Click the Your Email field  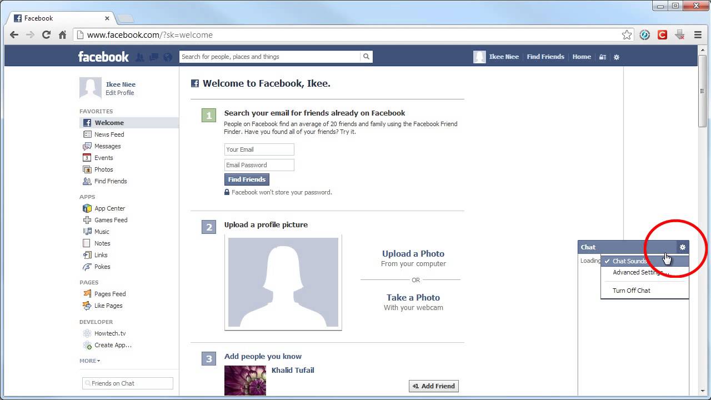259,149
